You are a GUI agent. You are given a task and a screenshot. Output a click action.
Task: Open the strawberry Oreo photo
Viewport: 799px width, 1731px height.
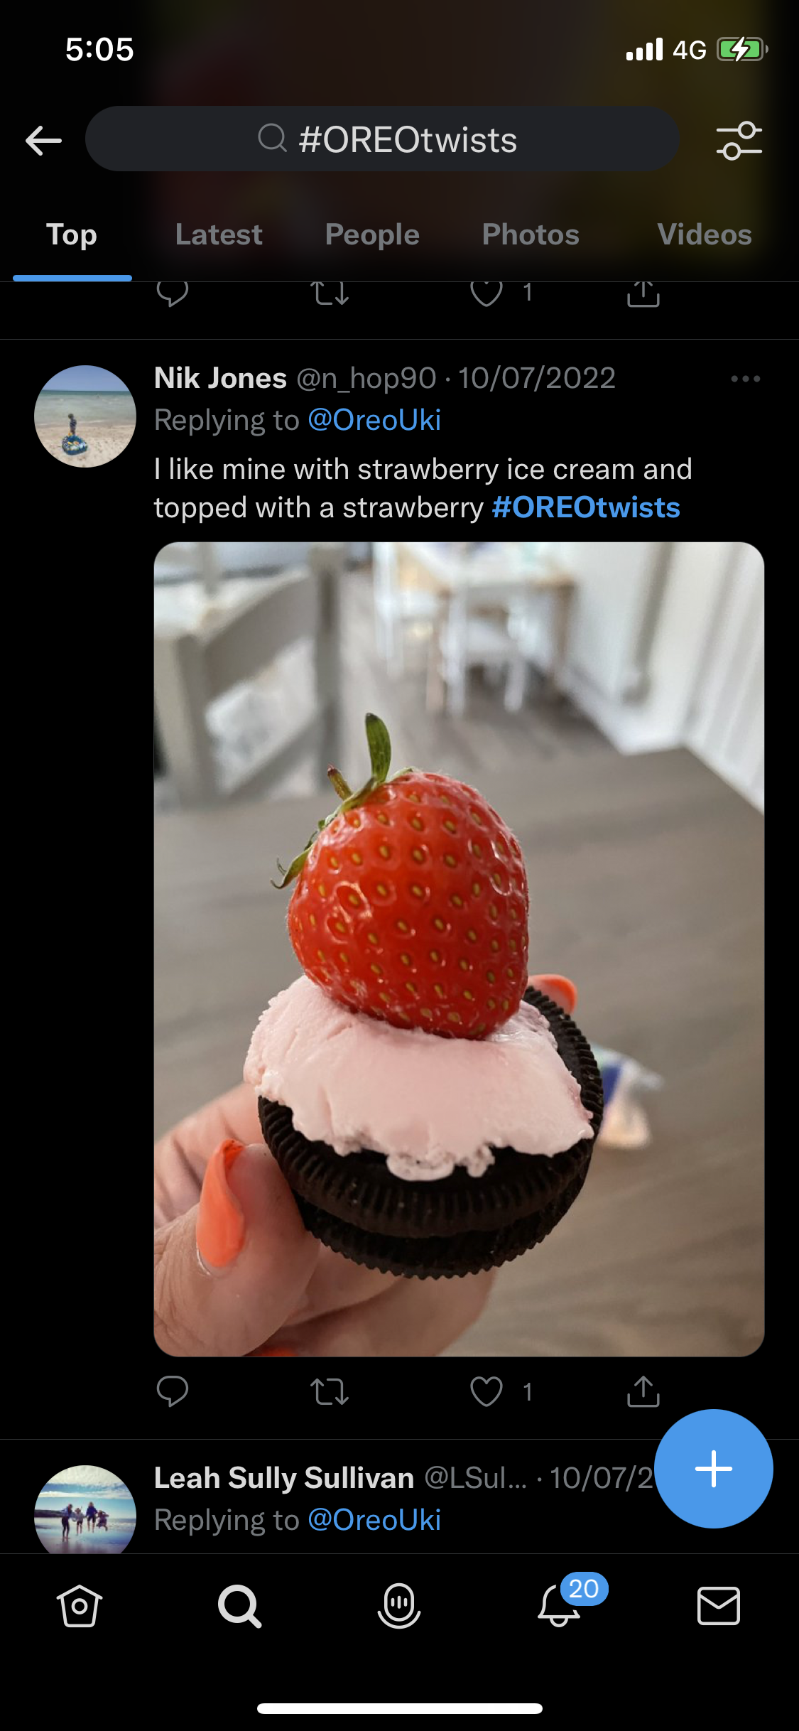point(459,949)
